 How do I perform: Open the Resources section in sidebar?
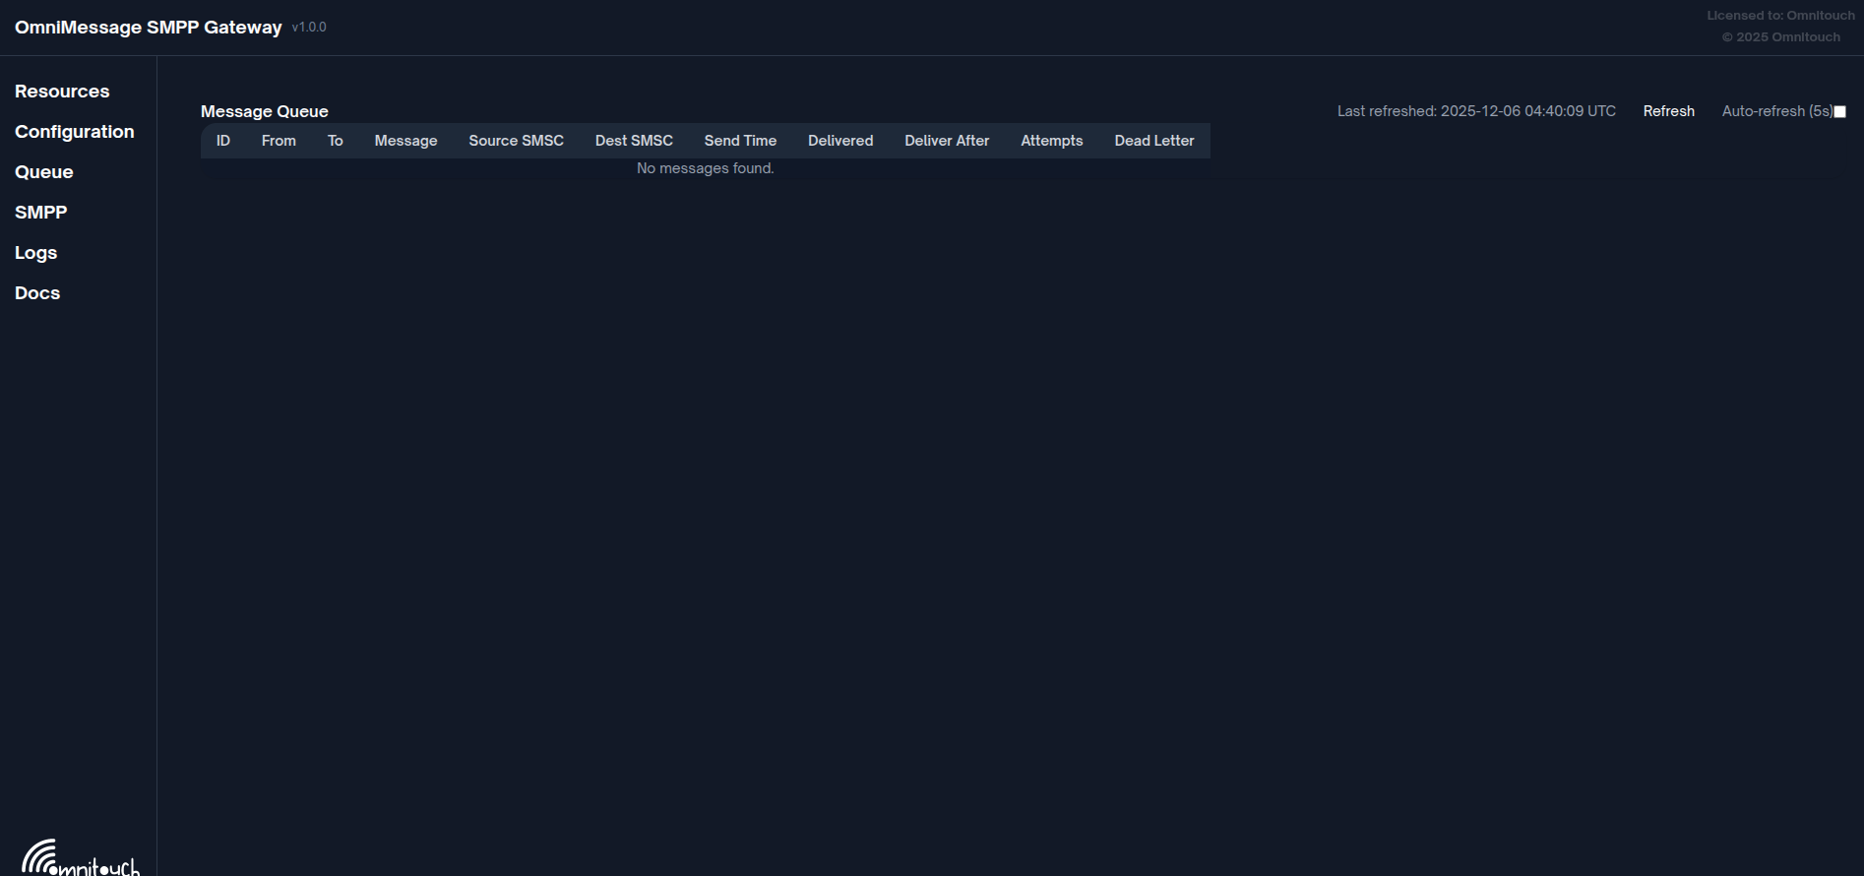coord(62,92)
